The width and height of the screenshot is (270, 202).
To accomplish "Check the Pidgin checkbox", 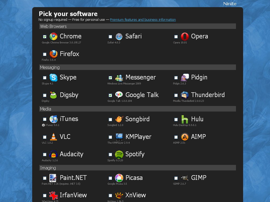I will tap(176, 78).
